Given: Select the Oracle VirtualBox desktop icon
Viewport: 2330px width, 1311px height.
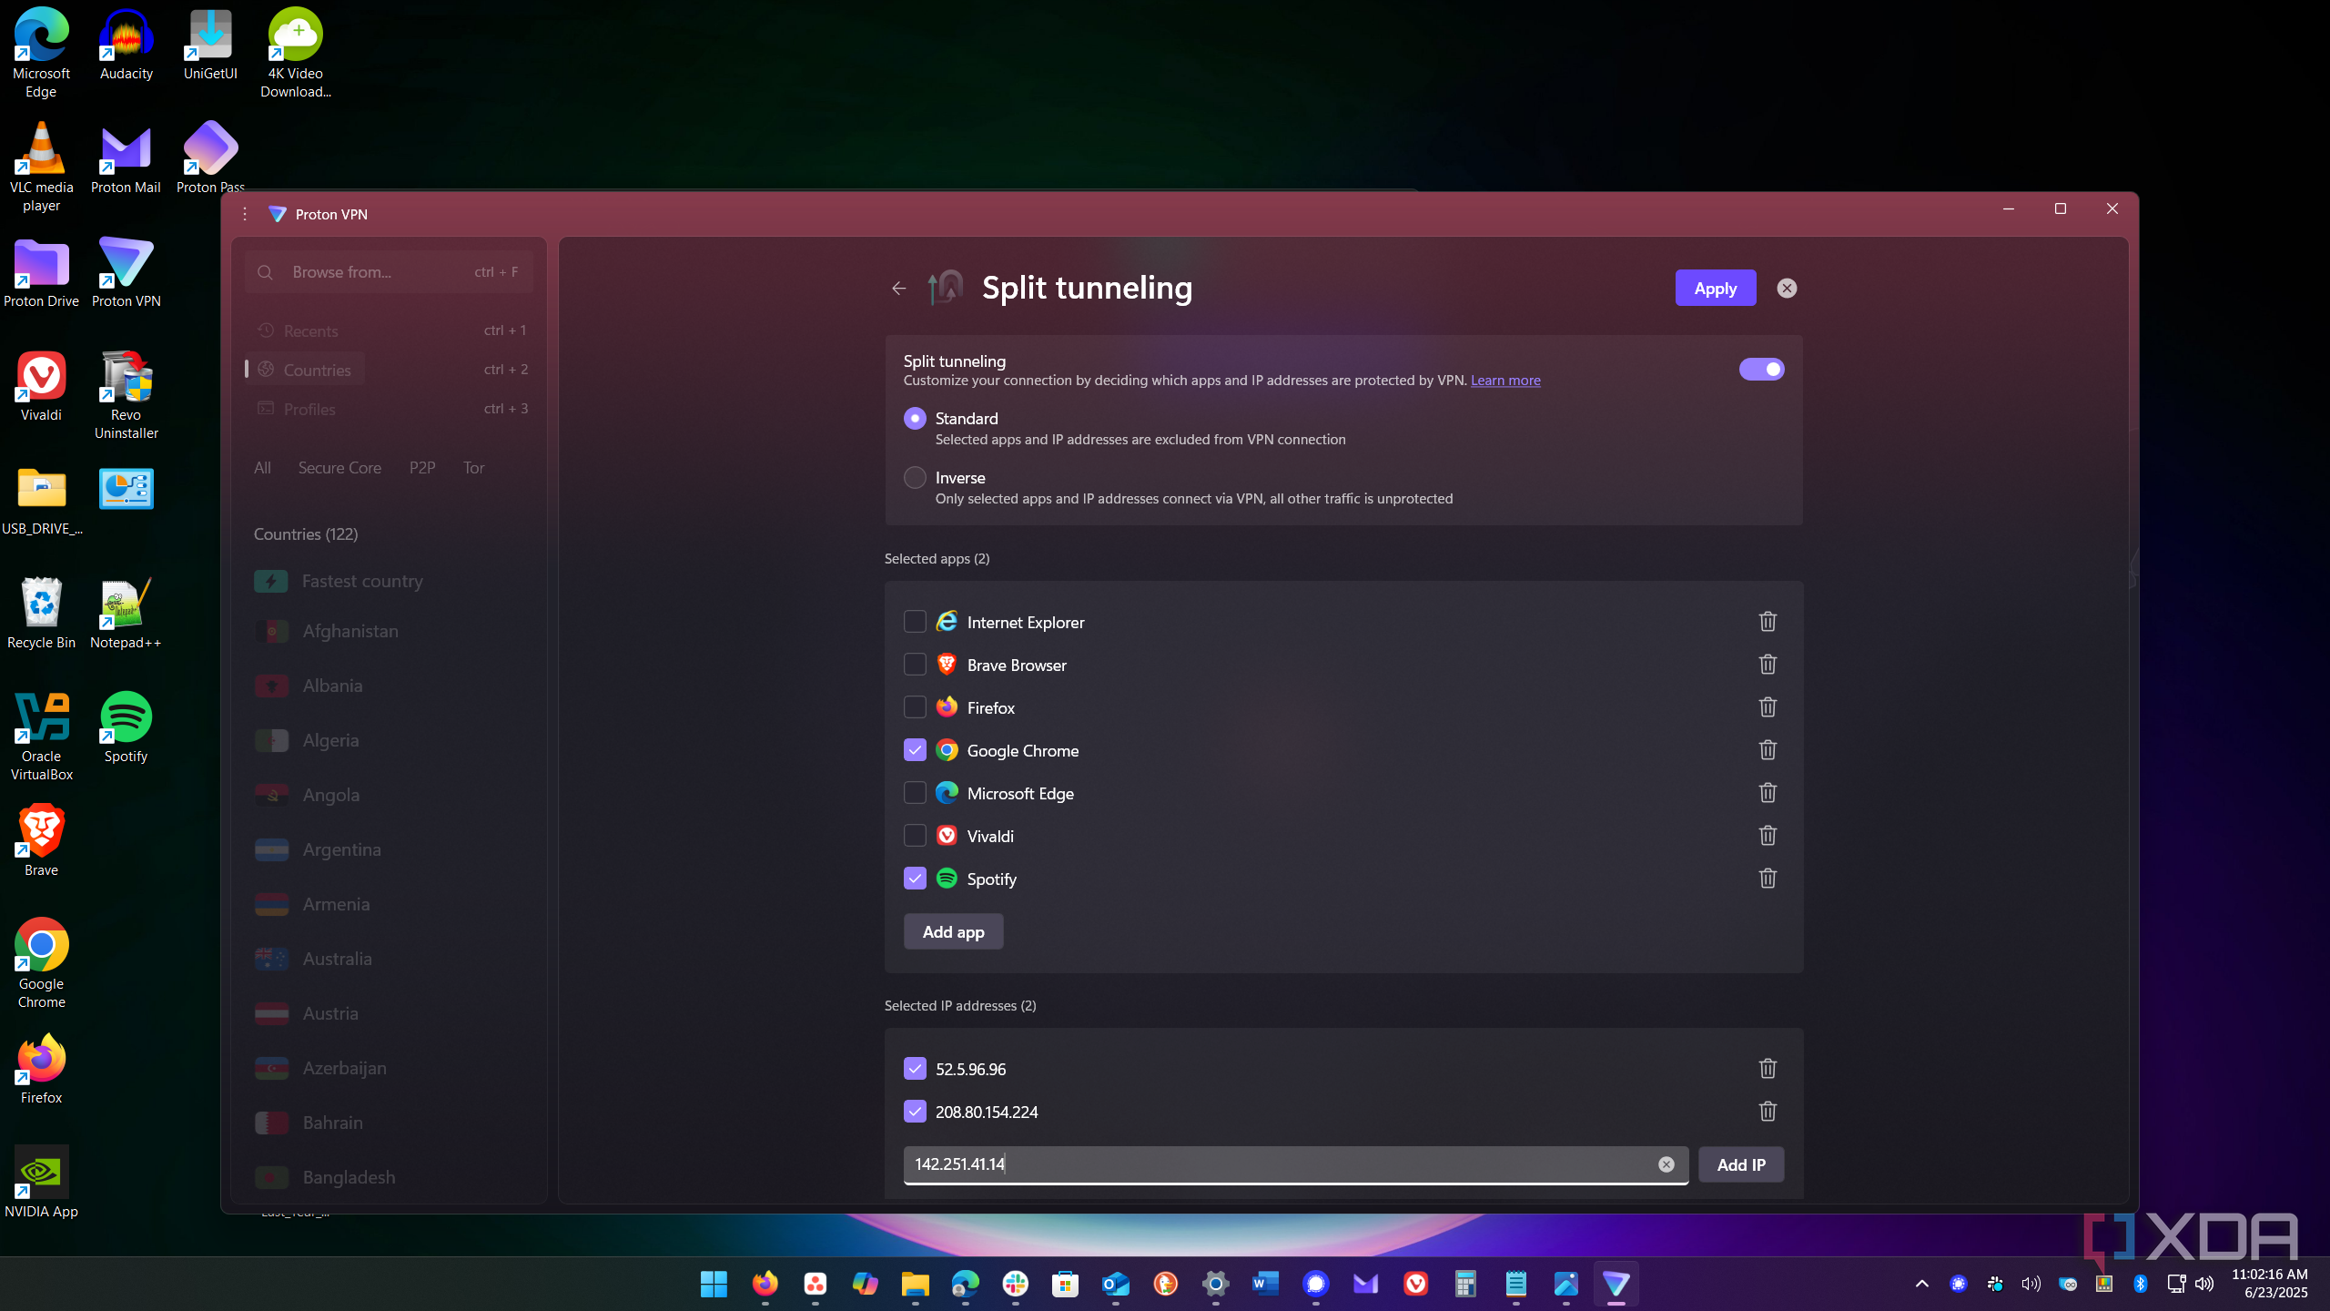Looking at the screenshot, I should pos(41,738).
